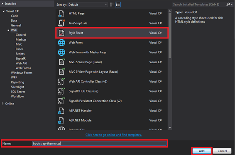The image size is (235, 155).
Task: Choose the Web Form globe icon
Action: [x=61, y=43]
